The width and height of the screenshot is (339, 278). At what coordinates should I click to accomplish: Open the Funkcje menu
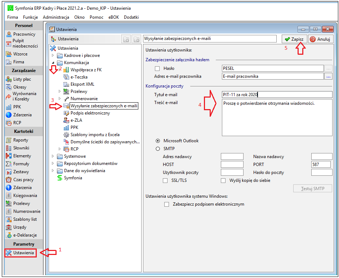(31, 17)
